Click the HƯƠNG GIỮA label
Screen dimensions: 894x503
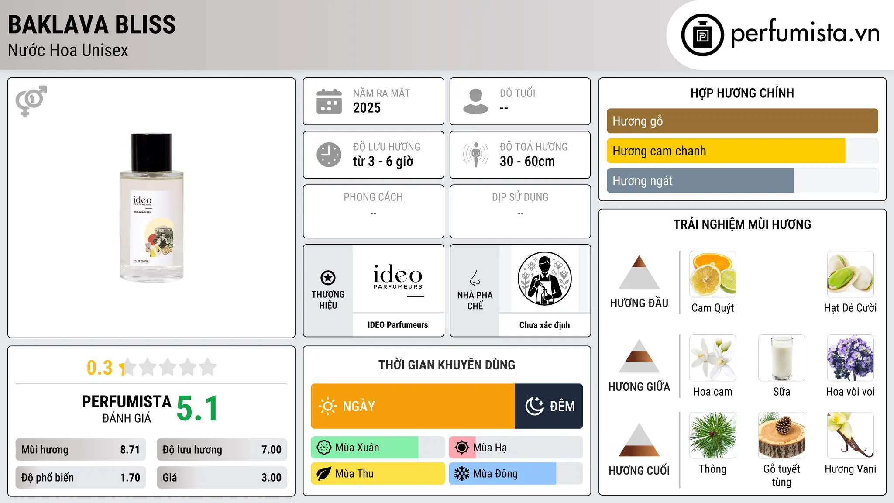coord(639,387)
